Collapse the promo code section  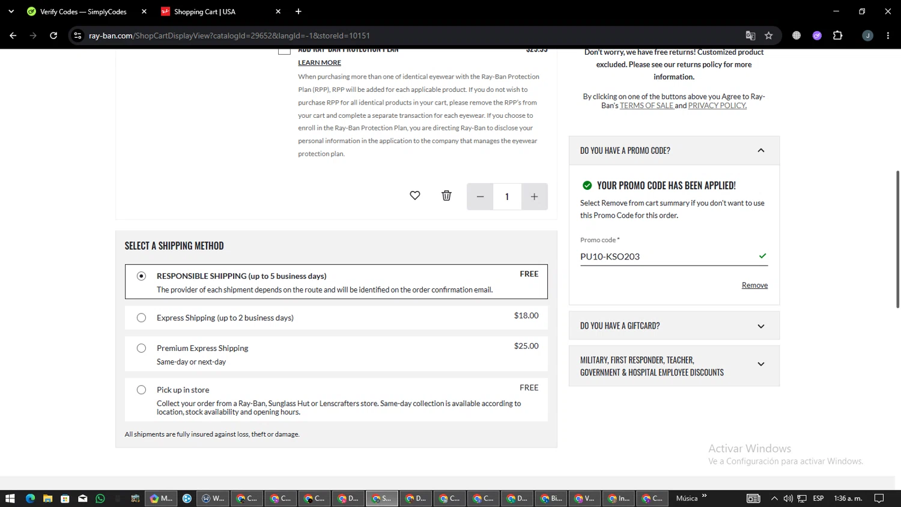761,151
